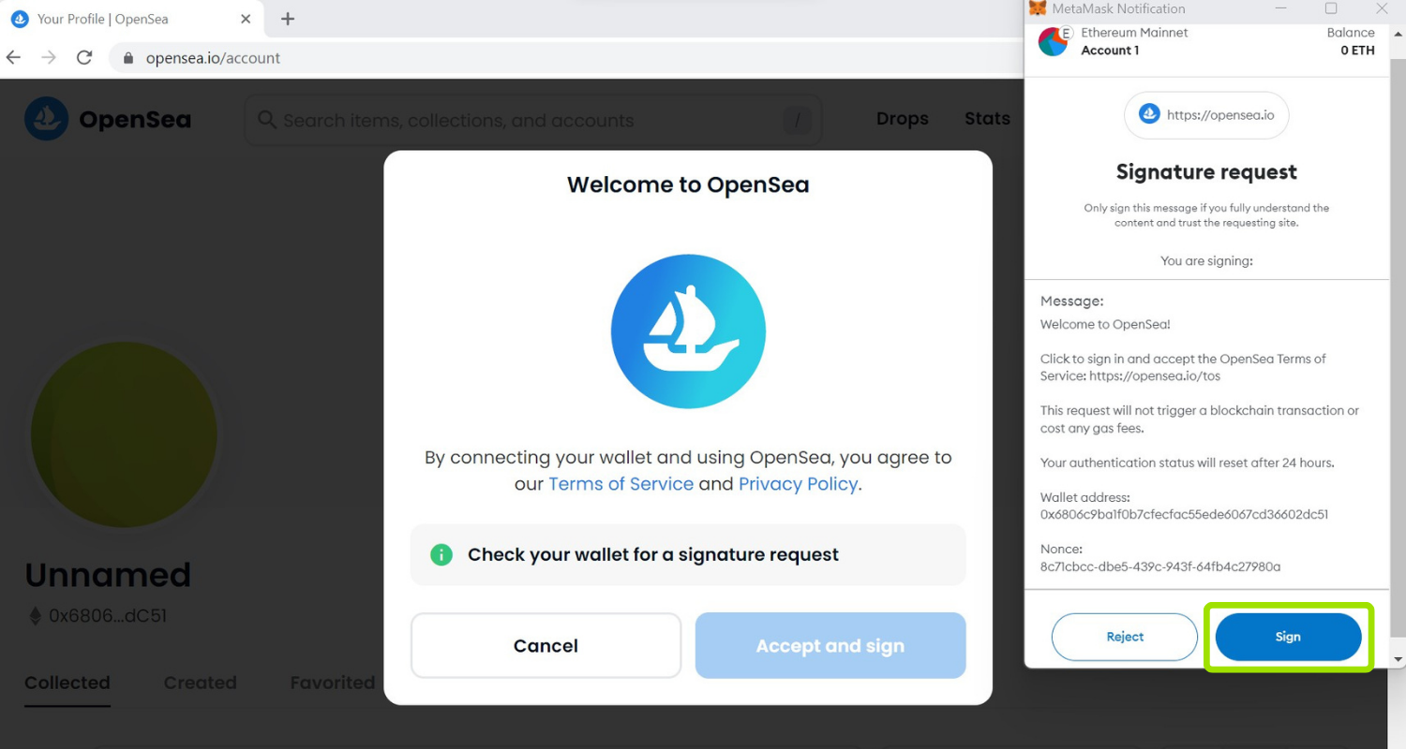This screenshot has width=1406, height=749.
Task: Reload the OpenSea page
Action: (x=84, y=57)
